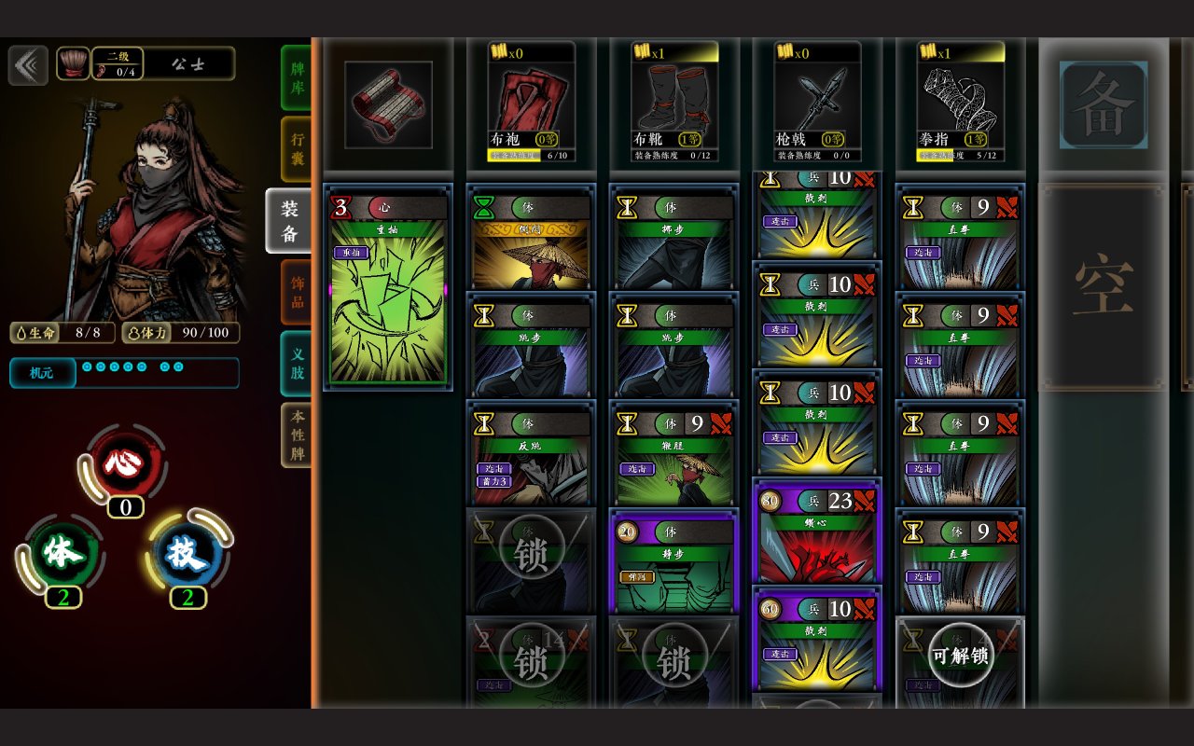Click the empty 空 card slot

pos(1104,287)
